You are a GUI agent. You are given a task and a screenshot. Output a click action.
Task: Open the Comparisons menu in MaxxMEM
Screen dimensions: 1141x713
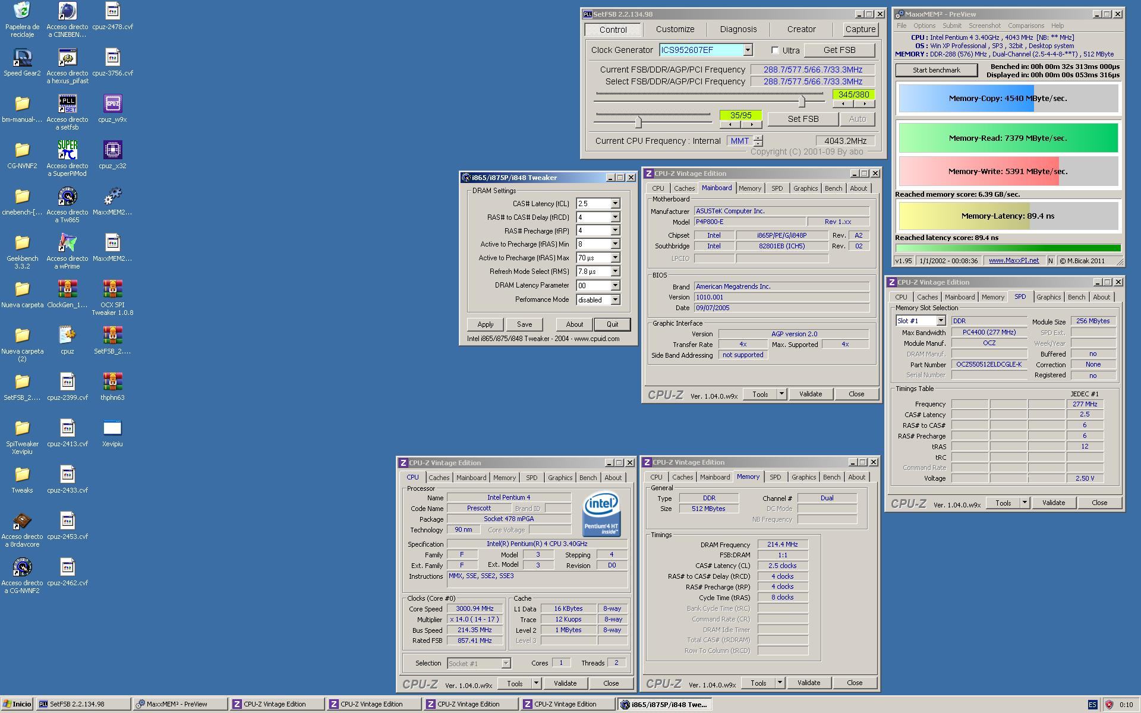pyautogui.click(x=1026, y=26)
